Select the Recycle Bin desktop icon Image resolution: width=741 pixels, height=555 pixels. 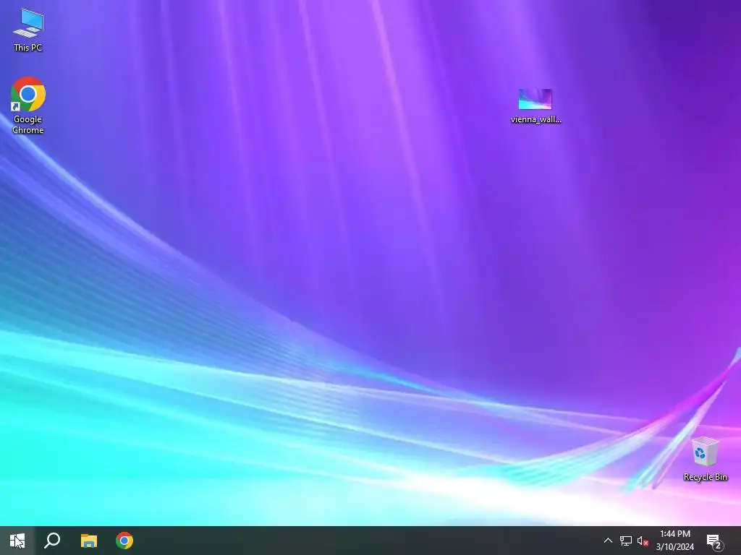pyautogui.click(x=705, y=459)
